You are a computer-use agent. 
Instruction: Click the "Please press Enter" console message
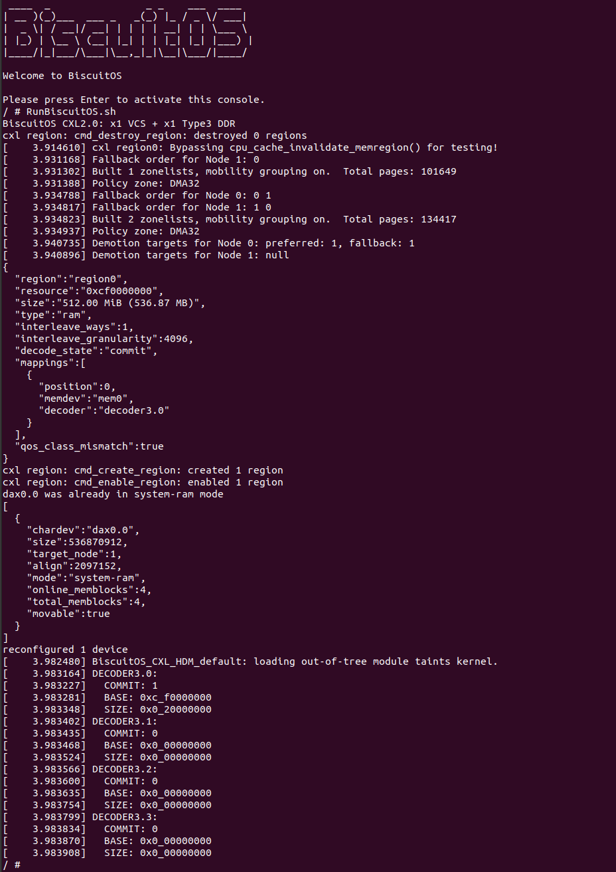coord(133,100)
